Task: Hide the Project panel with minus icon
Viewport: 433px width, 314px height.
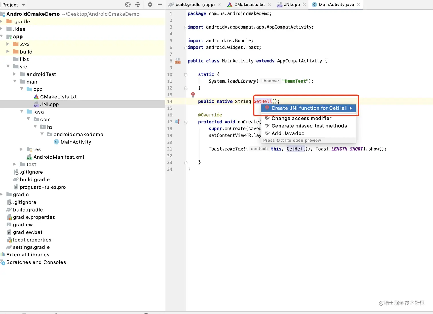Action: point(160,5)
